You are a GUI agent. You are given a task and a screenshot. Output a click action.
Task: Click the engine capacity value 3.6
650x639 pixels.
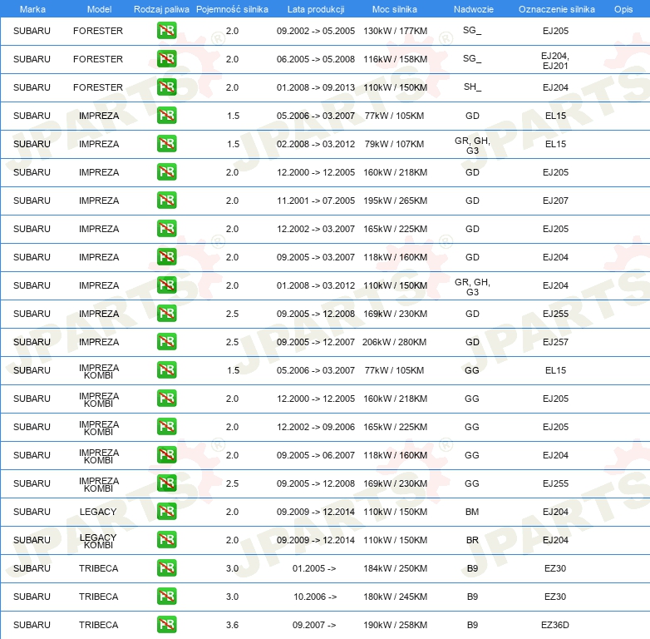coord(232,625)
